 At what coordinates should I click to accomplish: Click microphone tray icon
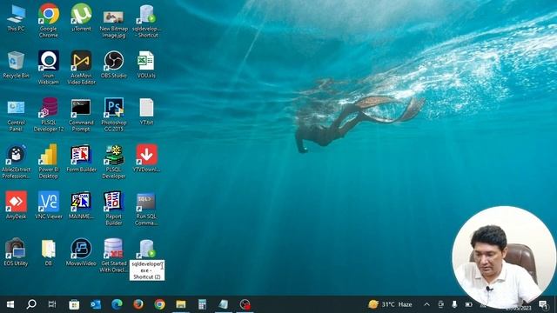pyautogui.click(x=454, y=304)
